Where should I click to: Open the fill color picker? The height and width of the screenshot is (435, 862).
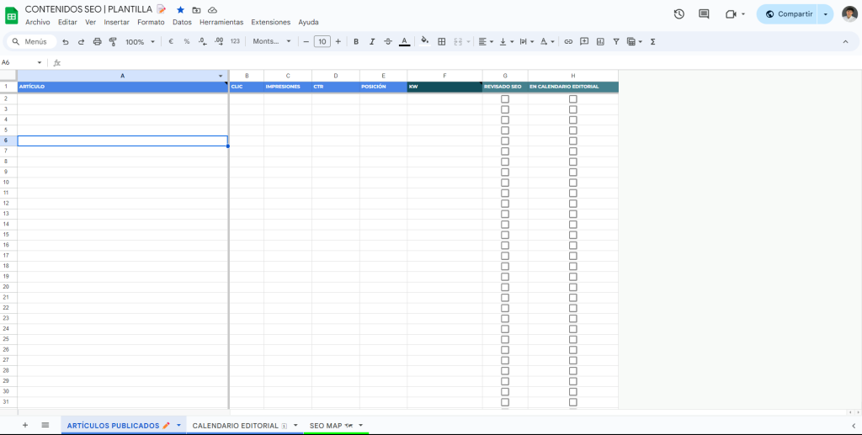pos(424,41)
